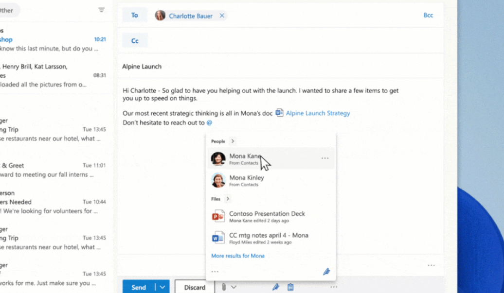Click the @ mention in message body
Viewport: 504px width, 293px height.
click(x=209, y=122)
